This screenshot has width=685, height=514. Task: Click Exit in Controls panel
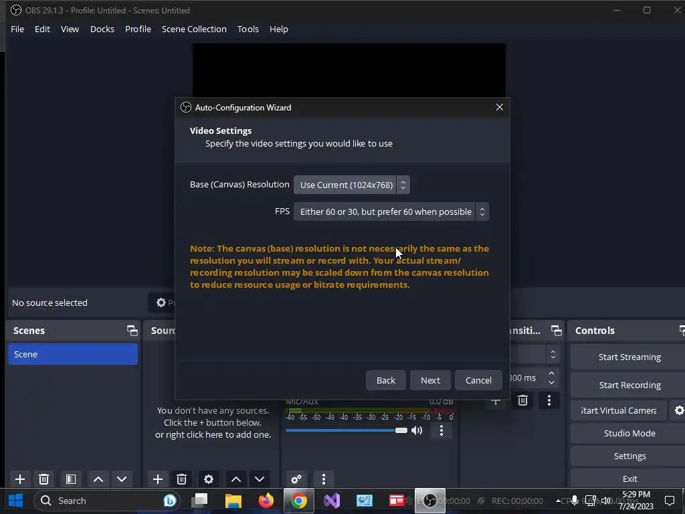[x=629, y=479]
